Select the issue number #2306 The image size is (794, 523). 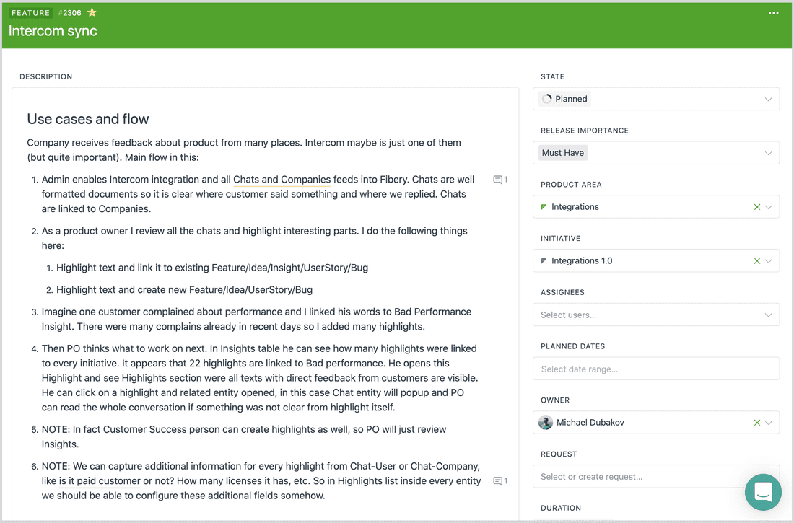coord(69,12)
